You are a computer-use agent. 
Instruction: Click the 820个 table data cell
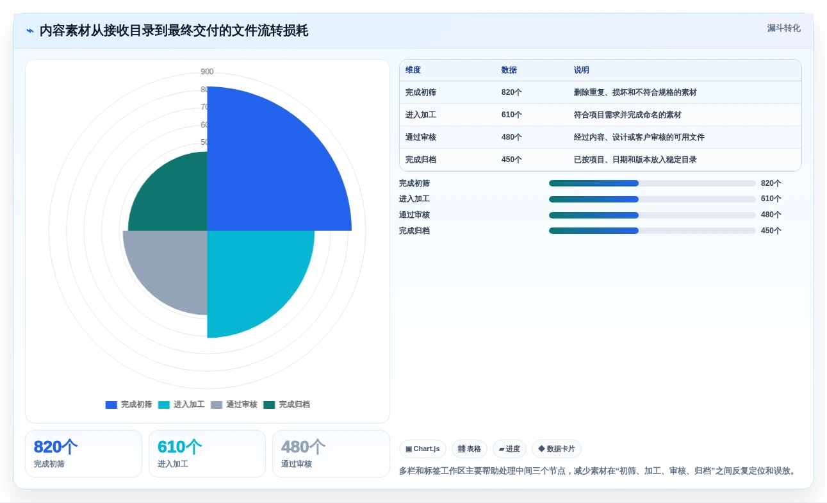[512, 93]
